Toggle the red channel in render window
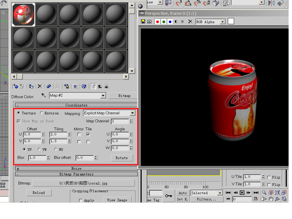Viewport: 292px width, 219px height. click(158, 22)
